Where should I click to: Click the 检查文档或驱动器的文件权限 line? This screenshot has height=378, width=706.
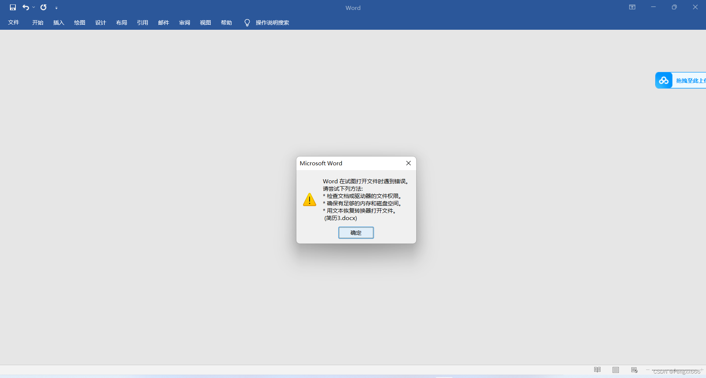(x=363, y=196)
